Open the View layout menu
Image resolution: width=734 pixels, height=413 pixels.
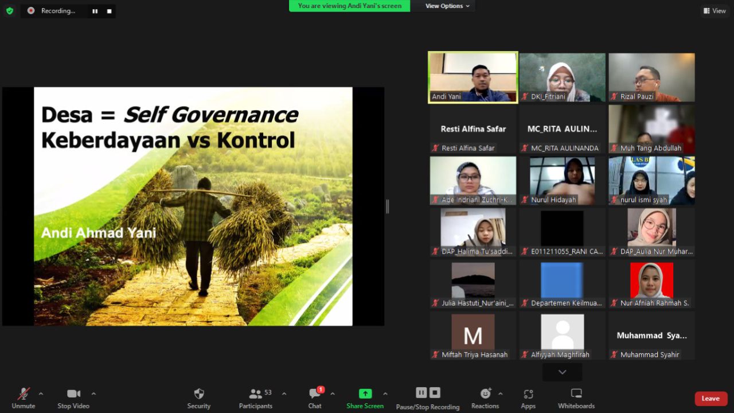click(715, 10)
